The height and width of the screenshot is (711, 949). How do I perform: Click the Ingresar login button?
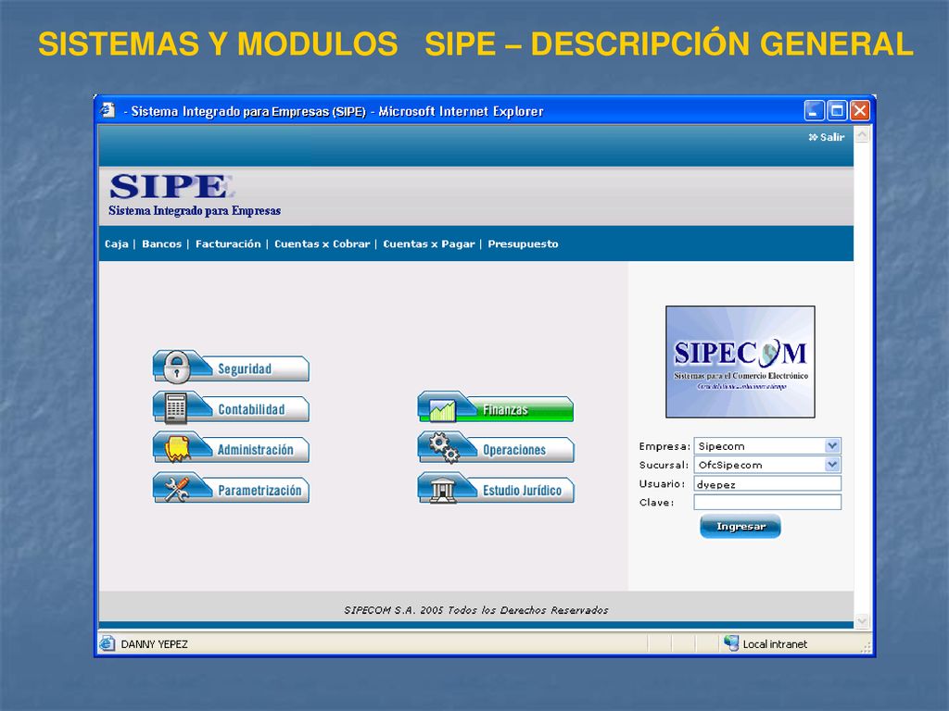[x=740, y=527]
